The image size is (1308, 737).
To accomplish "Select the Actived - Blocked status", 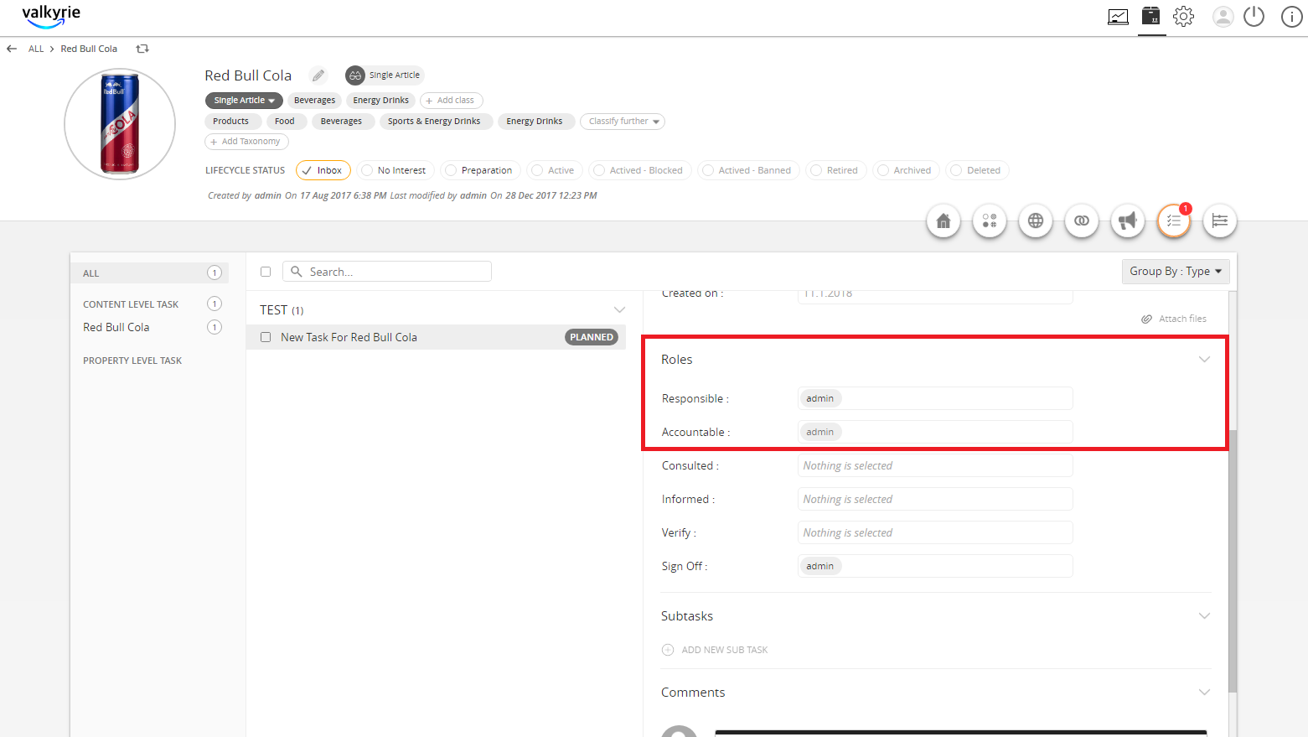I will point(640,170).
